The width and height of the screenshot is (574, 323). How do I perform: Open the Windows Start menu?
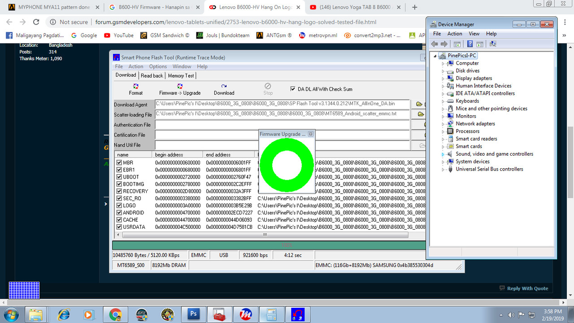click(x=11, y=314)
